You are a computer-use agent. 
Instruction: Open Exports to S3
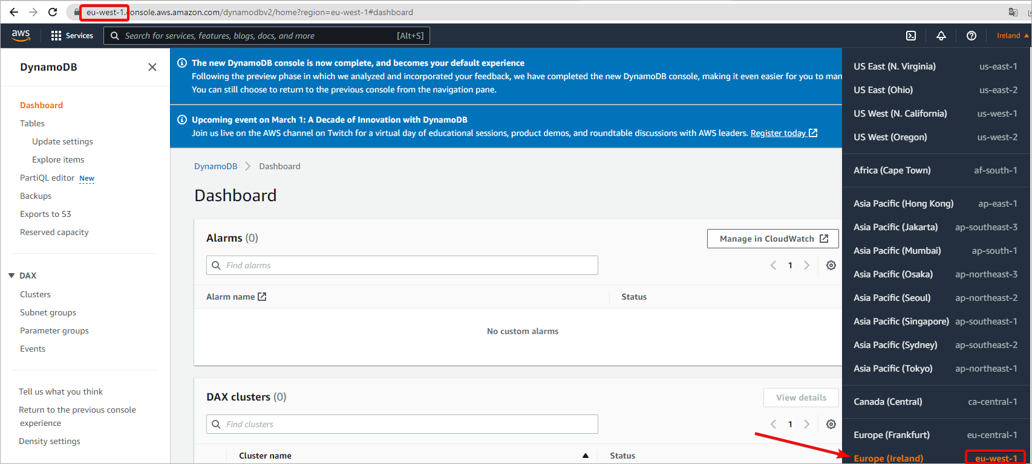(x=45, y=214)
